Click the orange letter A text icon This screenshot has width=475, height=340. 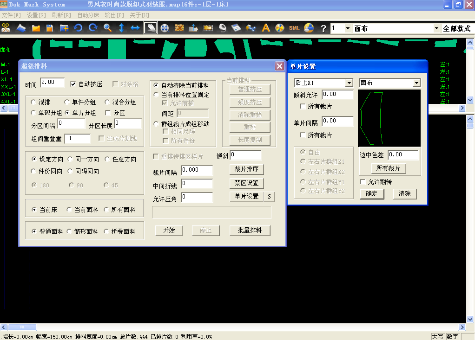[x=266, y=28]
